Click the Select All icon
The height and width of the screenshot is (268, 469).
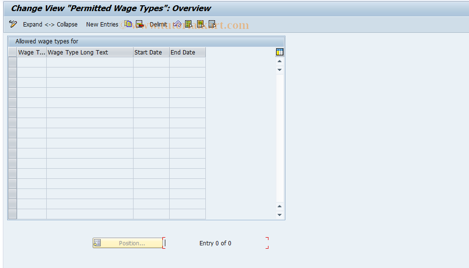[x=189, y=24]
